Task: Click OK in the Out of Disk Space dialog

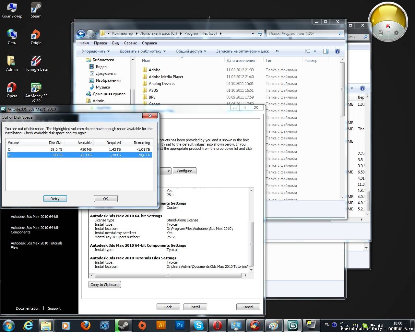Action: (106, 199)
